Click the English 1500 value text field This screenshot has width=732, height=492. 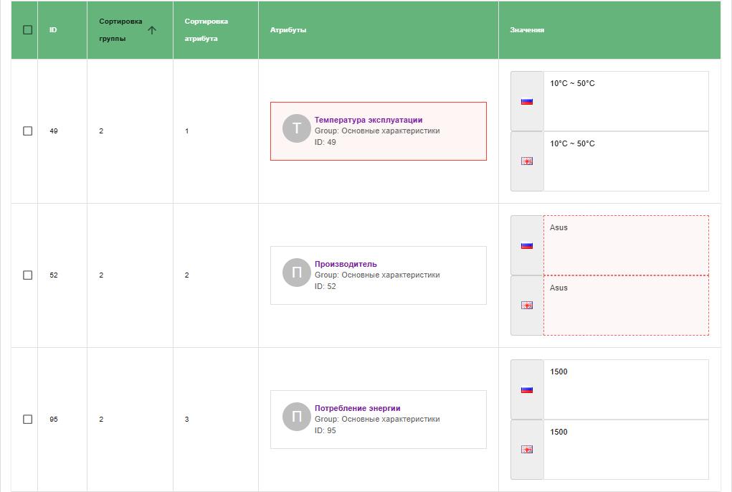point(625,449)
